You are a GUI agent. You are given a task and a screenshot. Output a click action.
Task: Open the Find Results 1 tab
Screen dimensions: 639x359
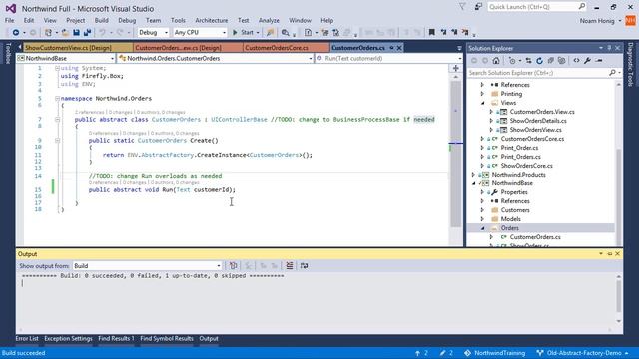[116, 339]
